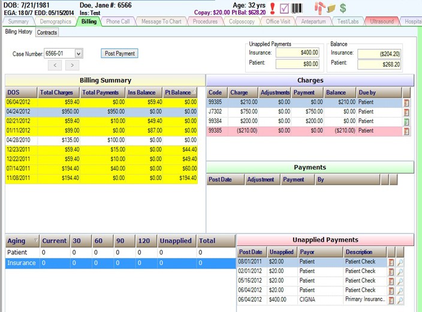Click the barcode icon in header
The width and height of the screenshot is (422, 312).
pos(297,8)
